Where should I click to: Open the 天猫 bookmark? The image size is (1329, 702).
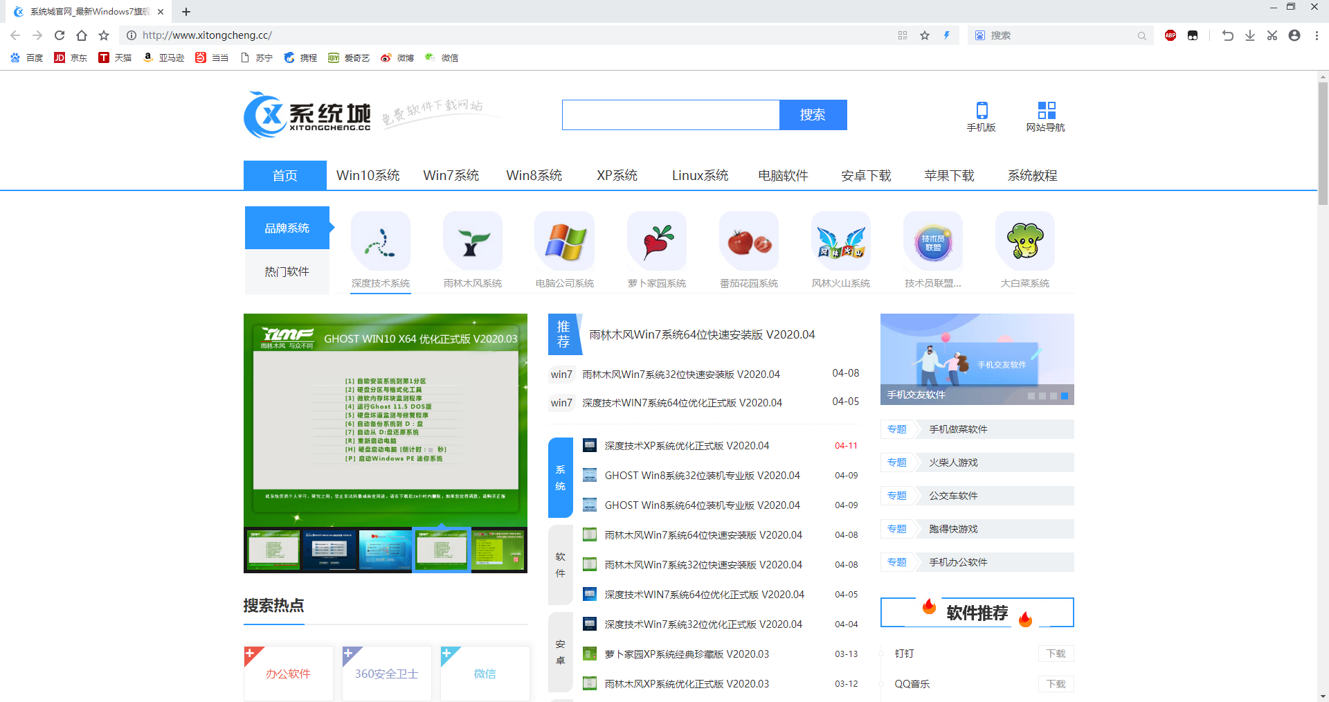(x=116, y=58)
